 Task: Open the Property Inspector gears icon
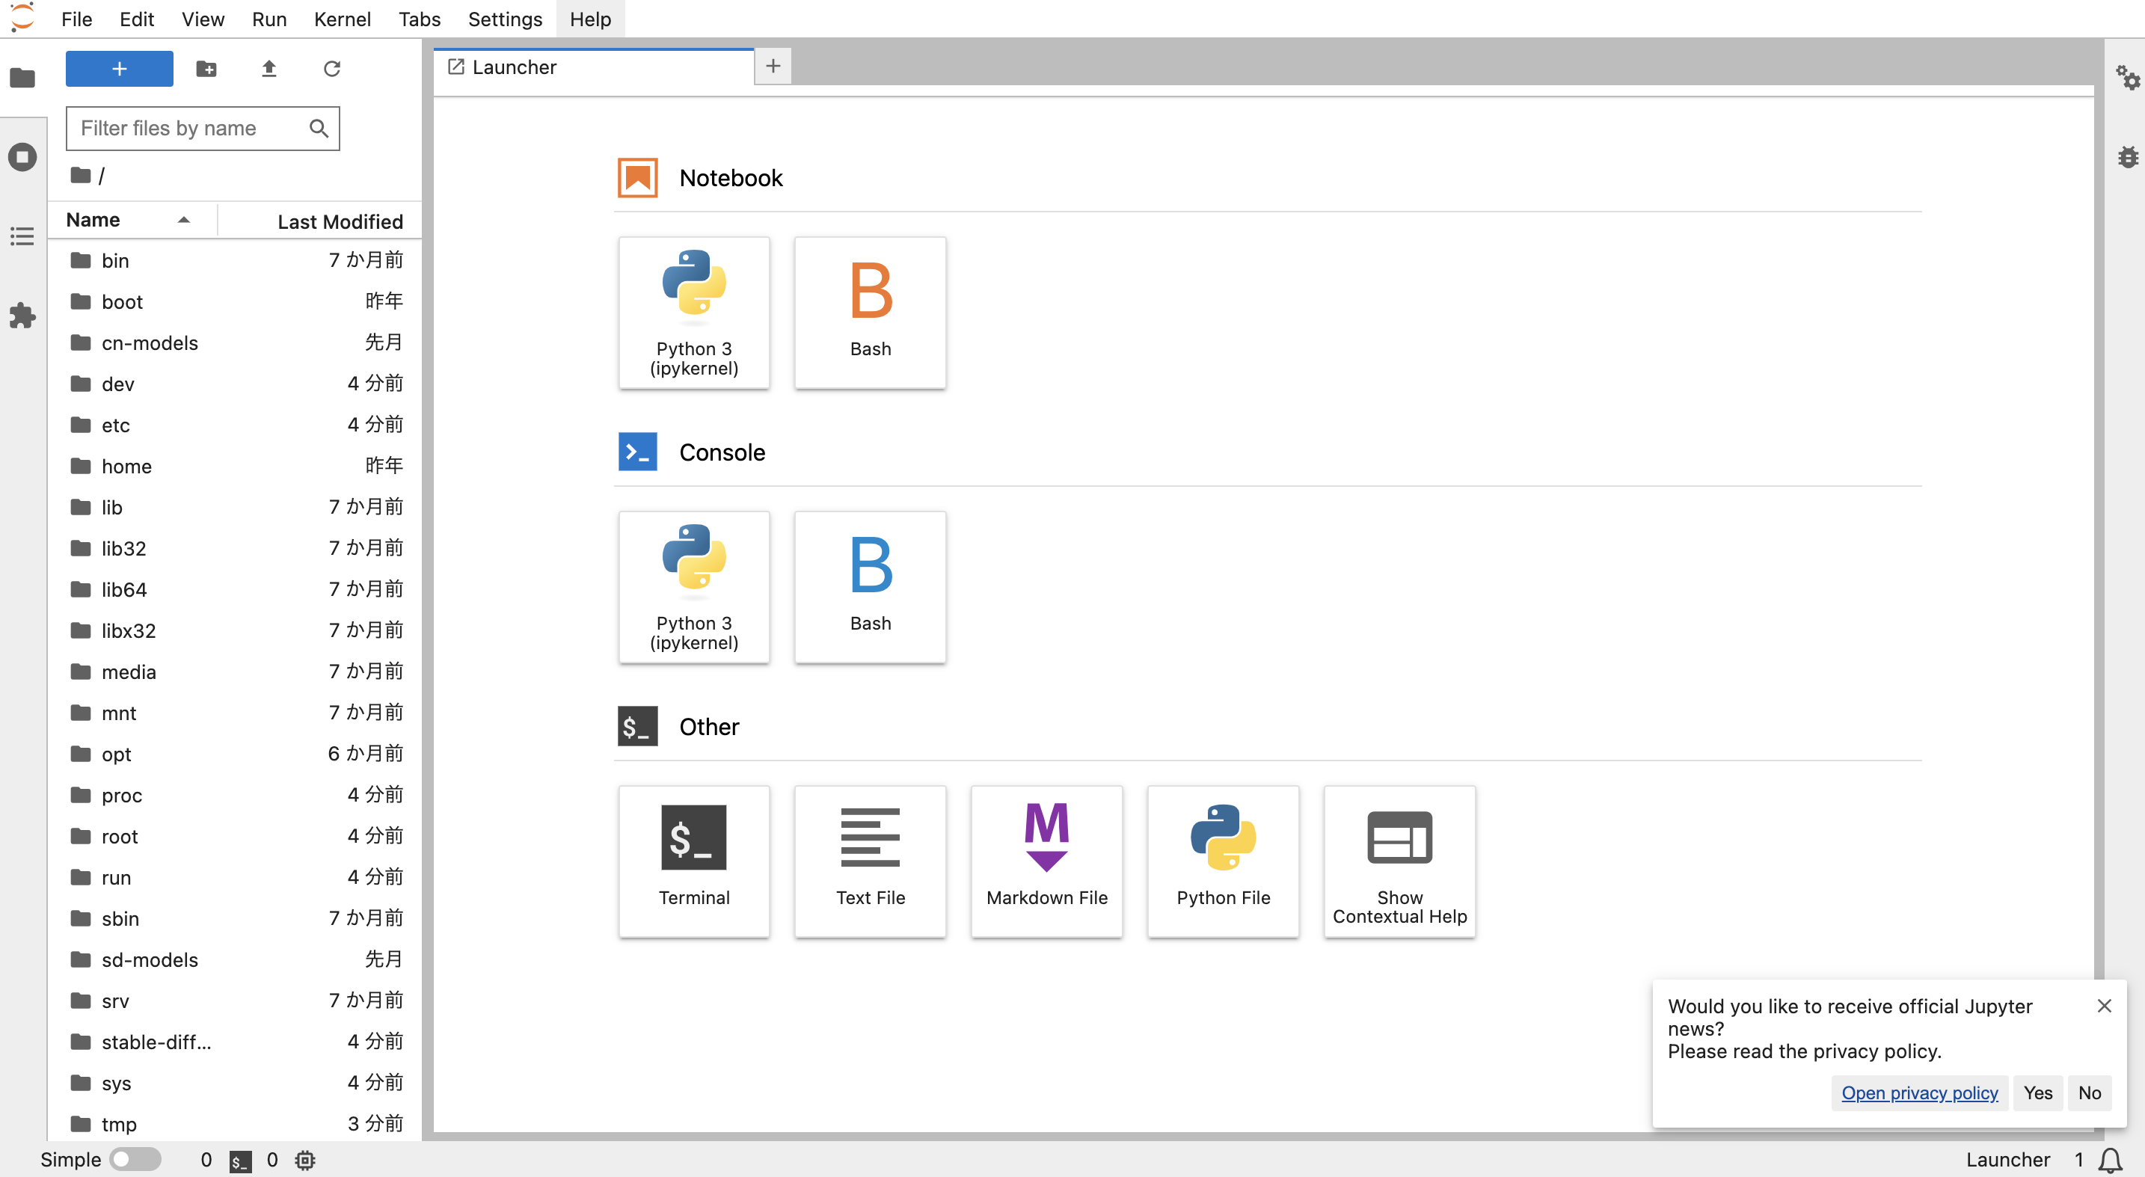[2128, 78]
